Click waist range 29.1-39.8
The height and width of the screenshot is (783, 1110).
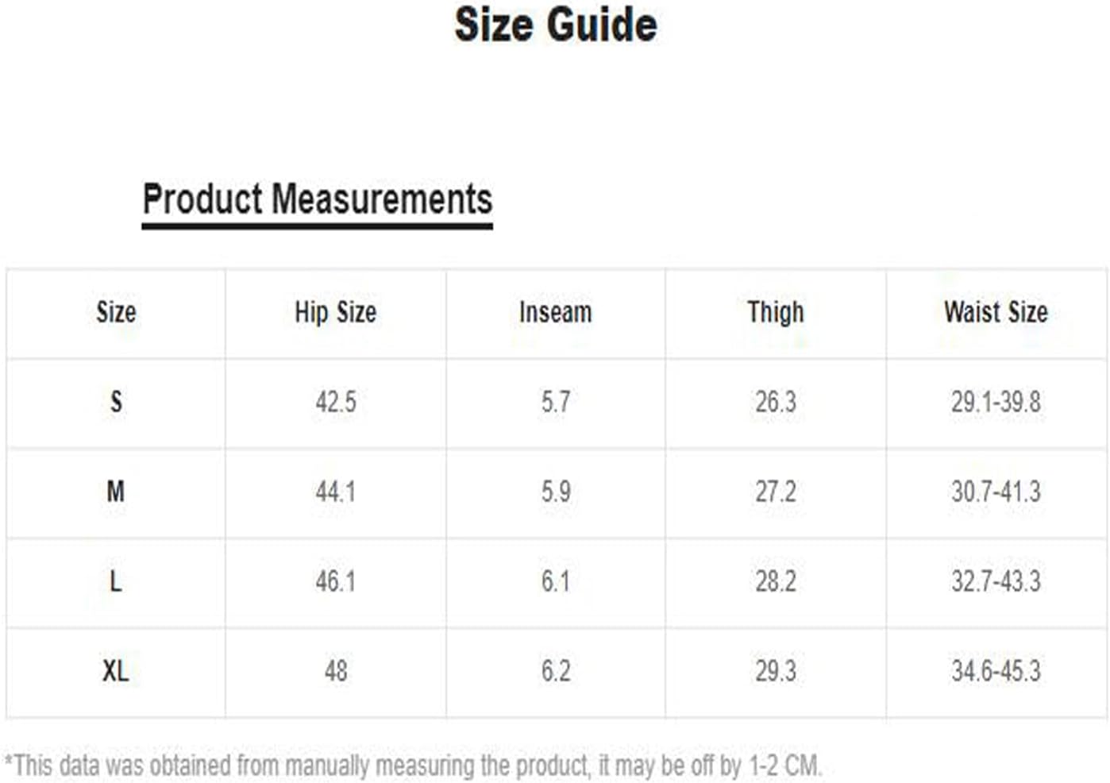click(x=996, y=402)
